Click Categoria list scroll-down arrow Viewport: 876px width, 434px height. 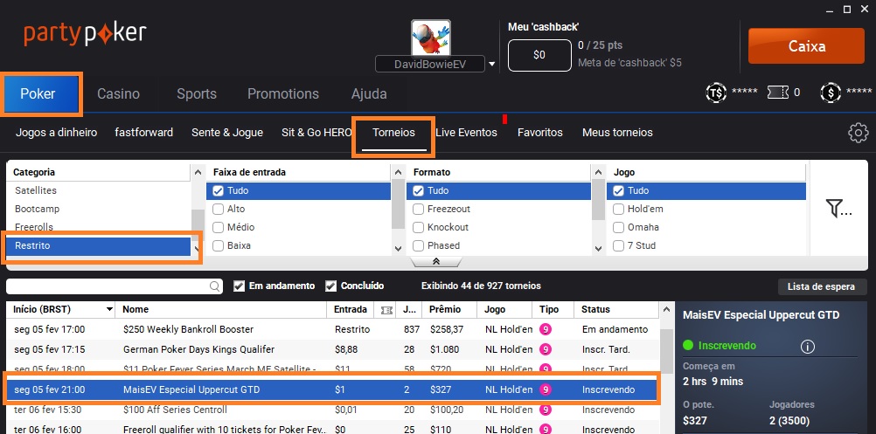pyautogui.click(x=198, y=249)
